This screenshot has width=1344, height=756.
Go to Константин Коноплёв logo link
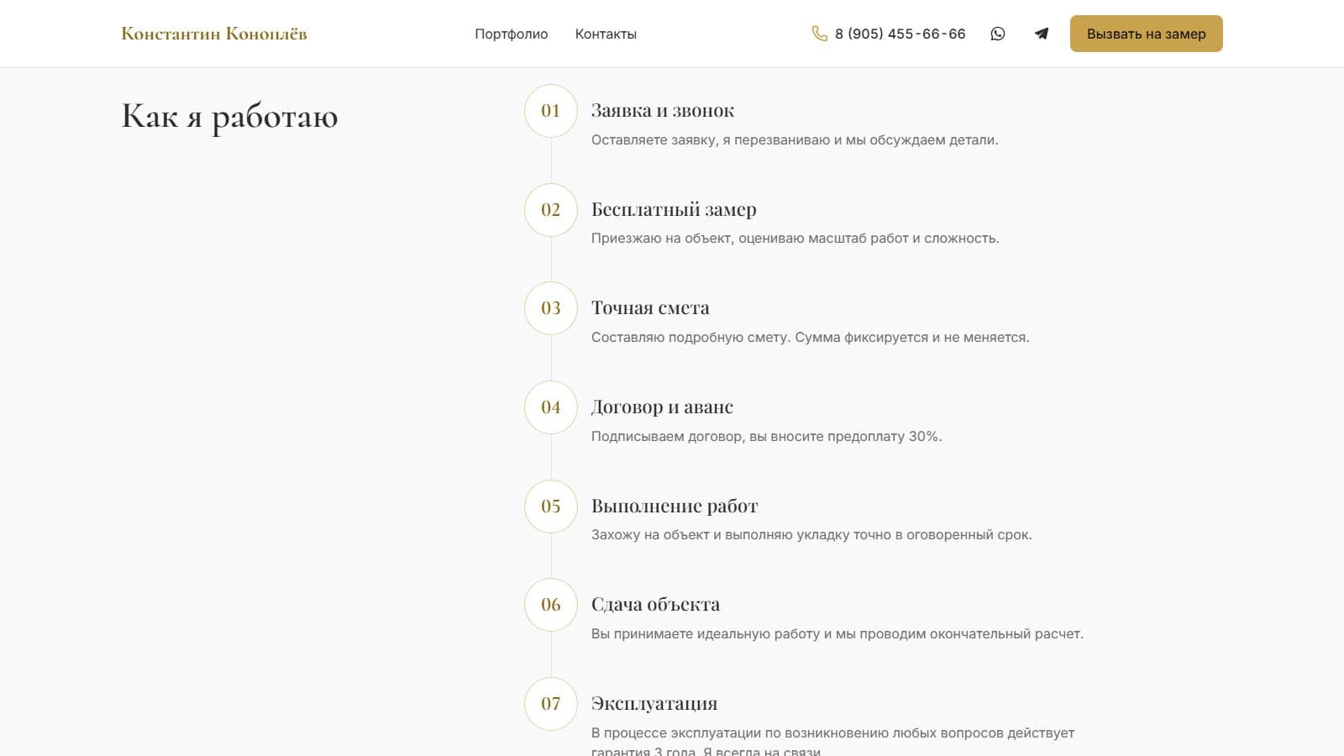pos(214,34)
